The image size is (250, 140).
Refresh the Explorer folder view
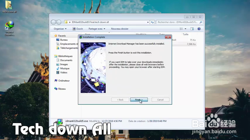(x=152, y=22)
